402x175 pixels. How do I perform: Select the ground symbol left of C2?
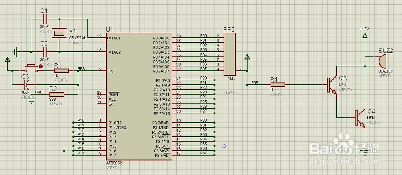coord(15,52)
